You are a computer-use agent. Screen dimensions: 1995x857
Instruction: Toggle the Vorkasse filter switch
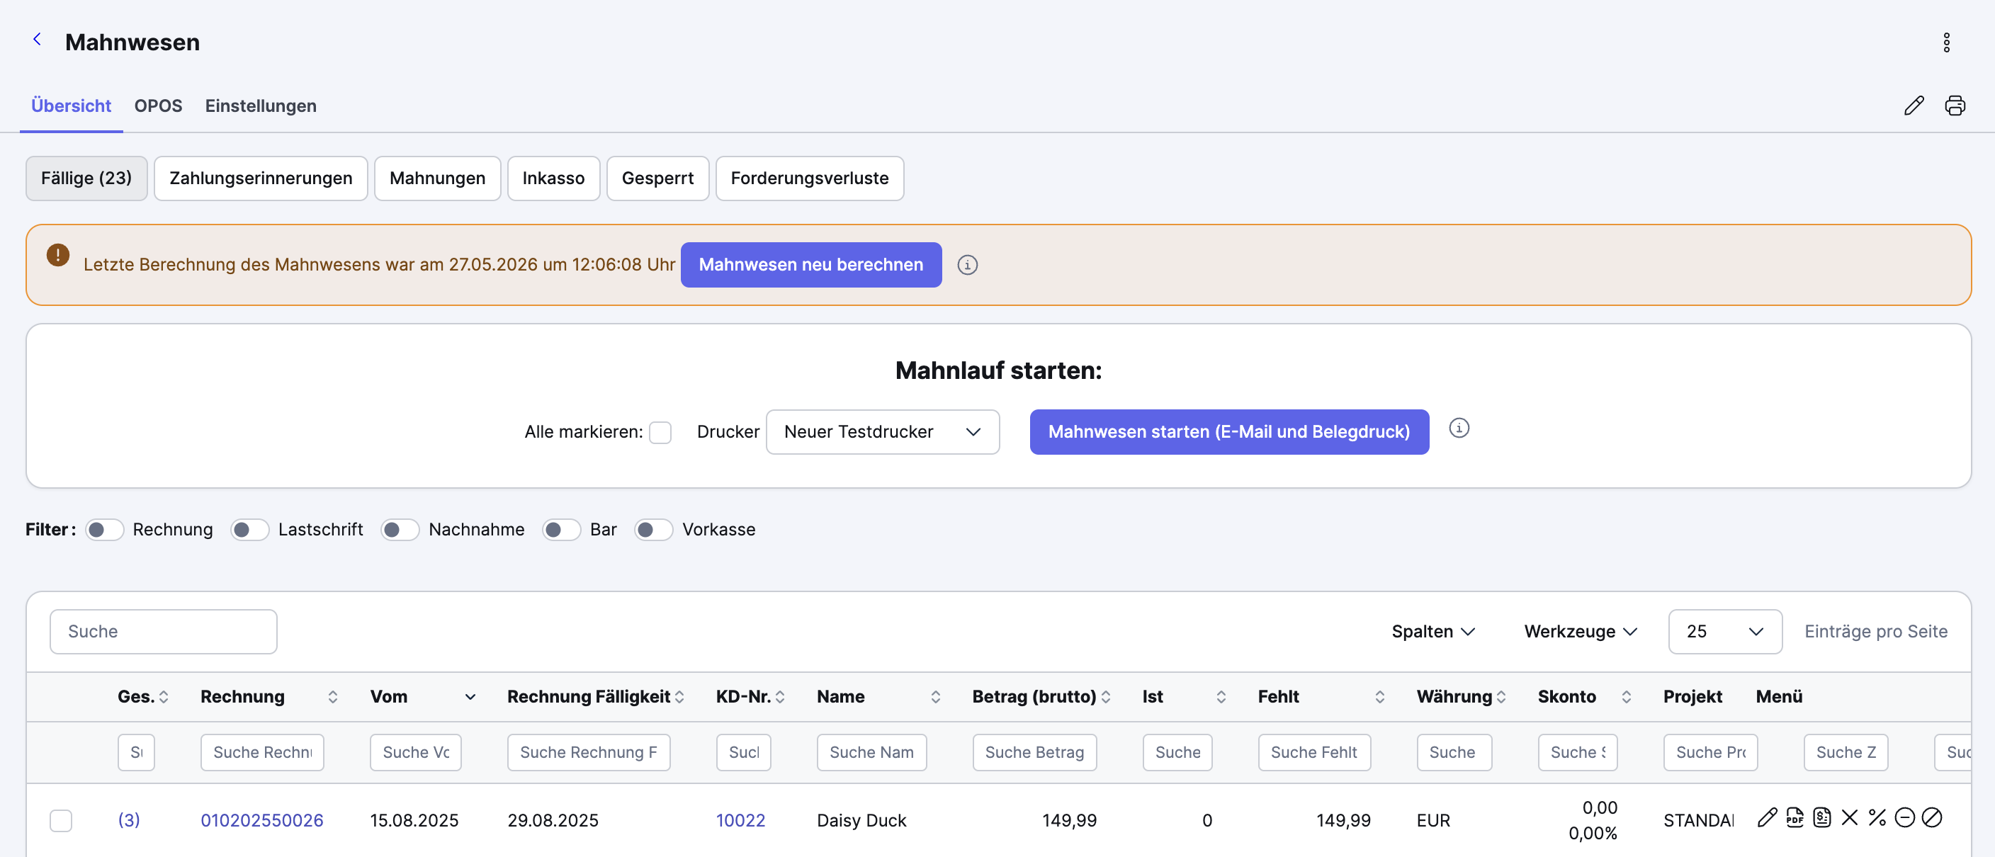654,530
